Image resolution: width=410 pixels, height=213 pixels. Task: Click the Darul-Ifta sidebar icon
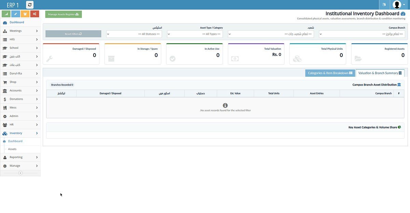(5, 74)
